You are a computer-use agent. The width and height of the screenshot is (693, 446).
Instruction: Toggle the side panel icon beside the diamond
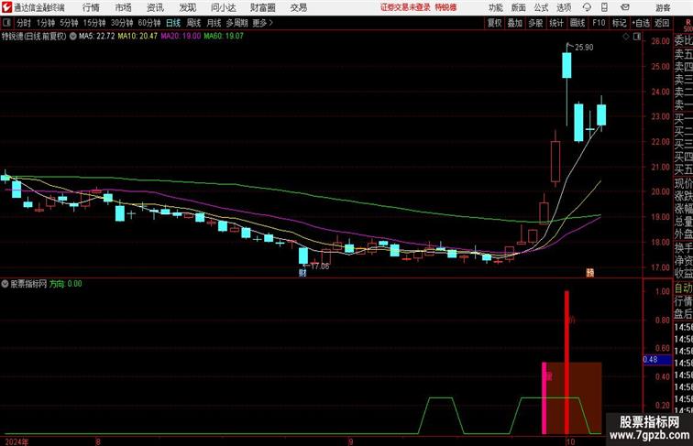click(637, 37)
